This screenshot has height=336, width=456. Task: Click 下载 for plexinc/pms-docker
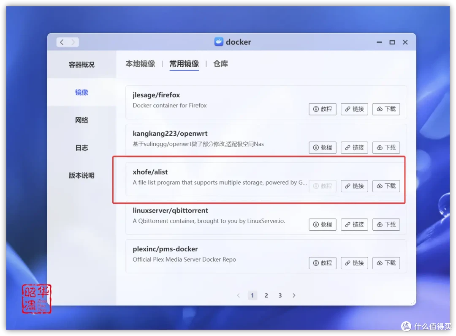[x=386, y=263]
